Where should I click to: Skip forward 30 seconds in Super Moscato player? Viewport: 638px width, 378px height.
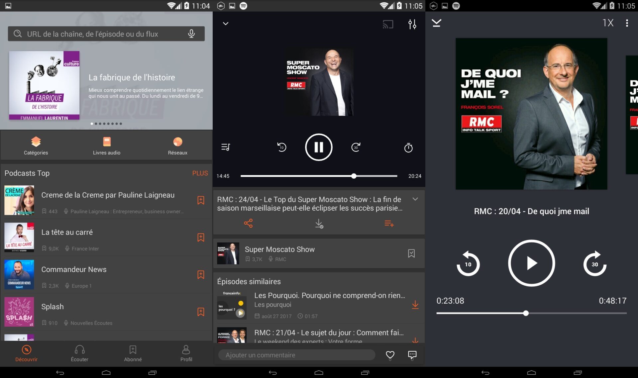(356, 147)
